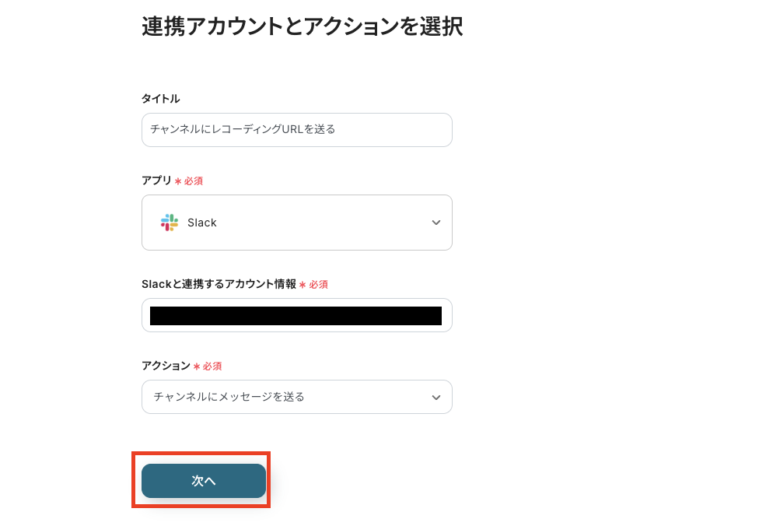Click the action selector chevron arrow
This screenshot has height=526, width=759.
[436, 397]
